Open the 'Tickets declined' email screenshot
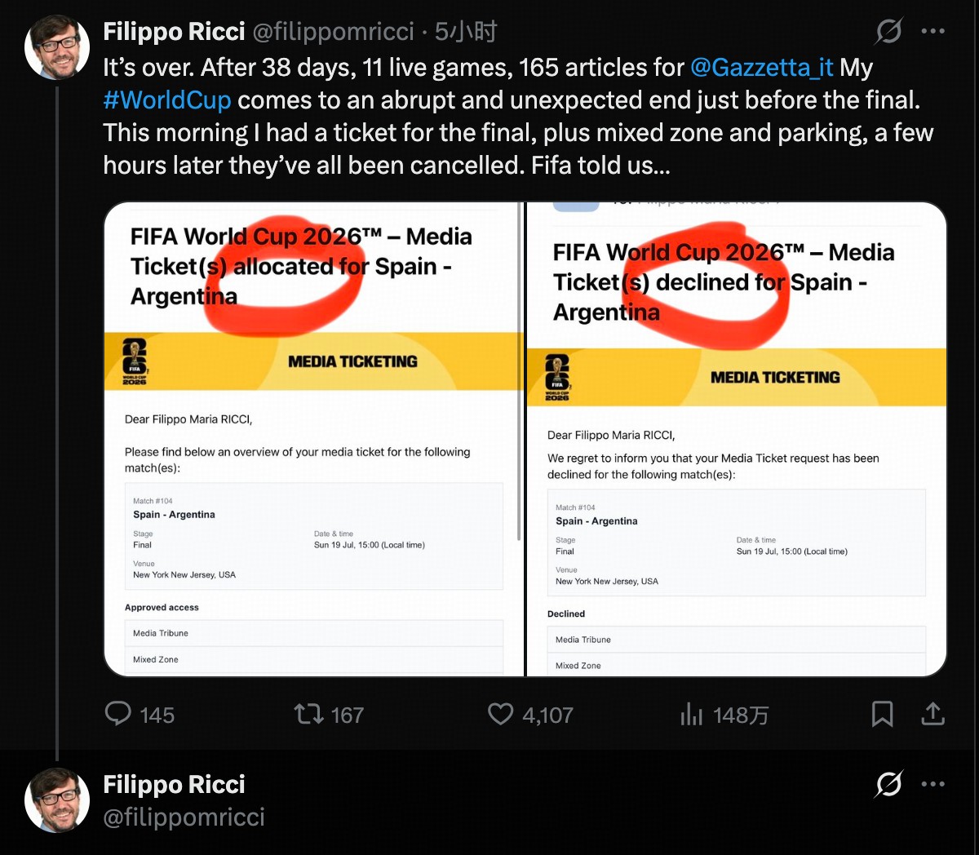 (x=737, y=439)
